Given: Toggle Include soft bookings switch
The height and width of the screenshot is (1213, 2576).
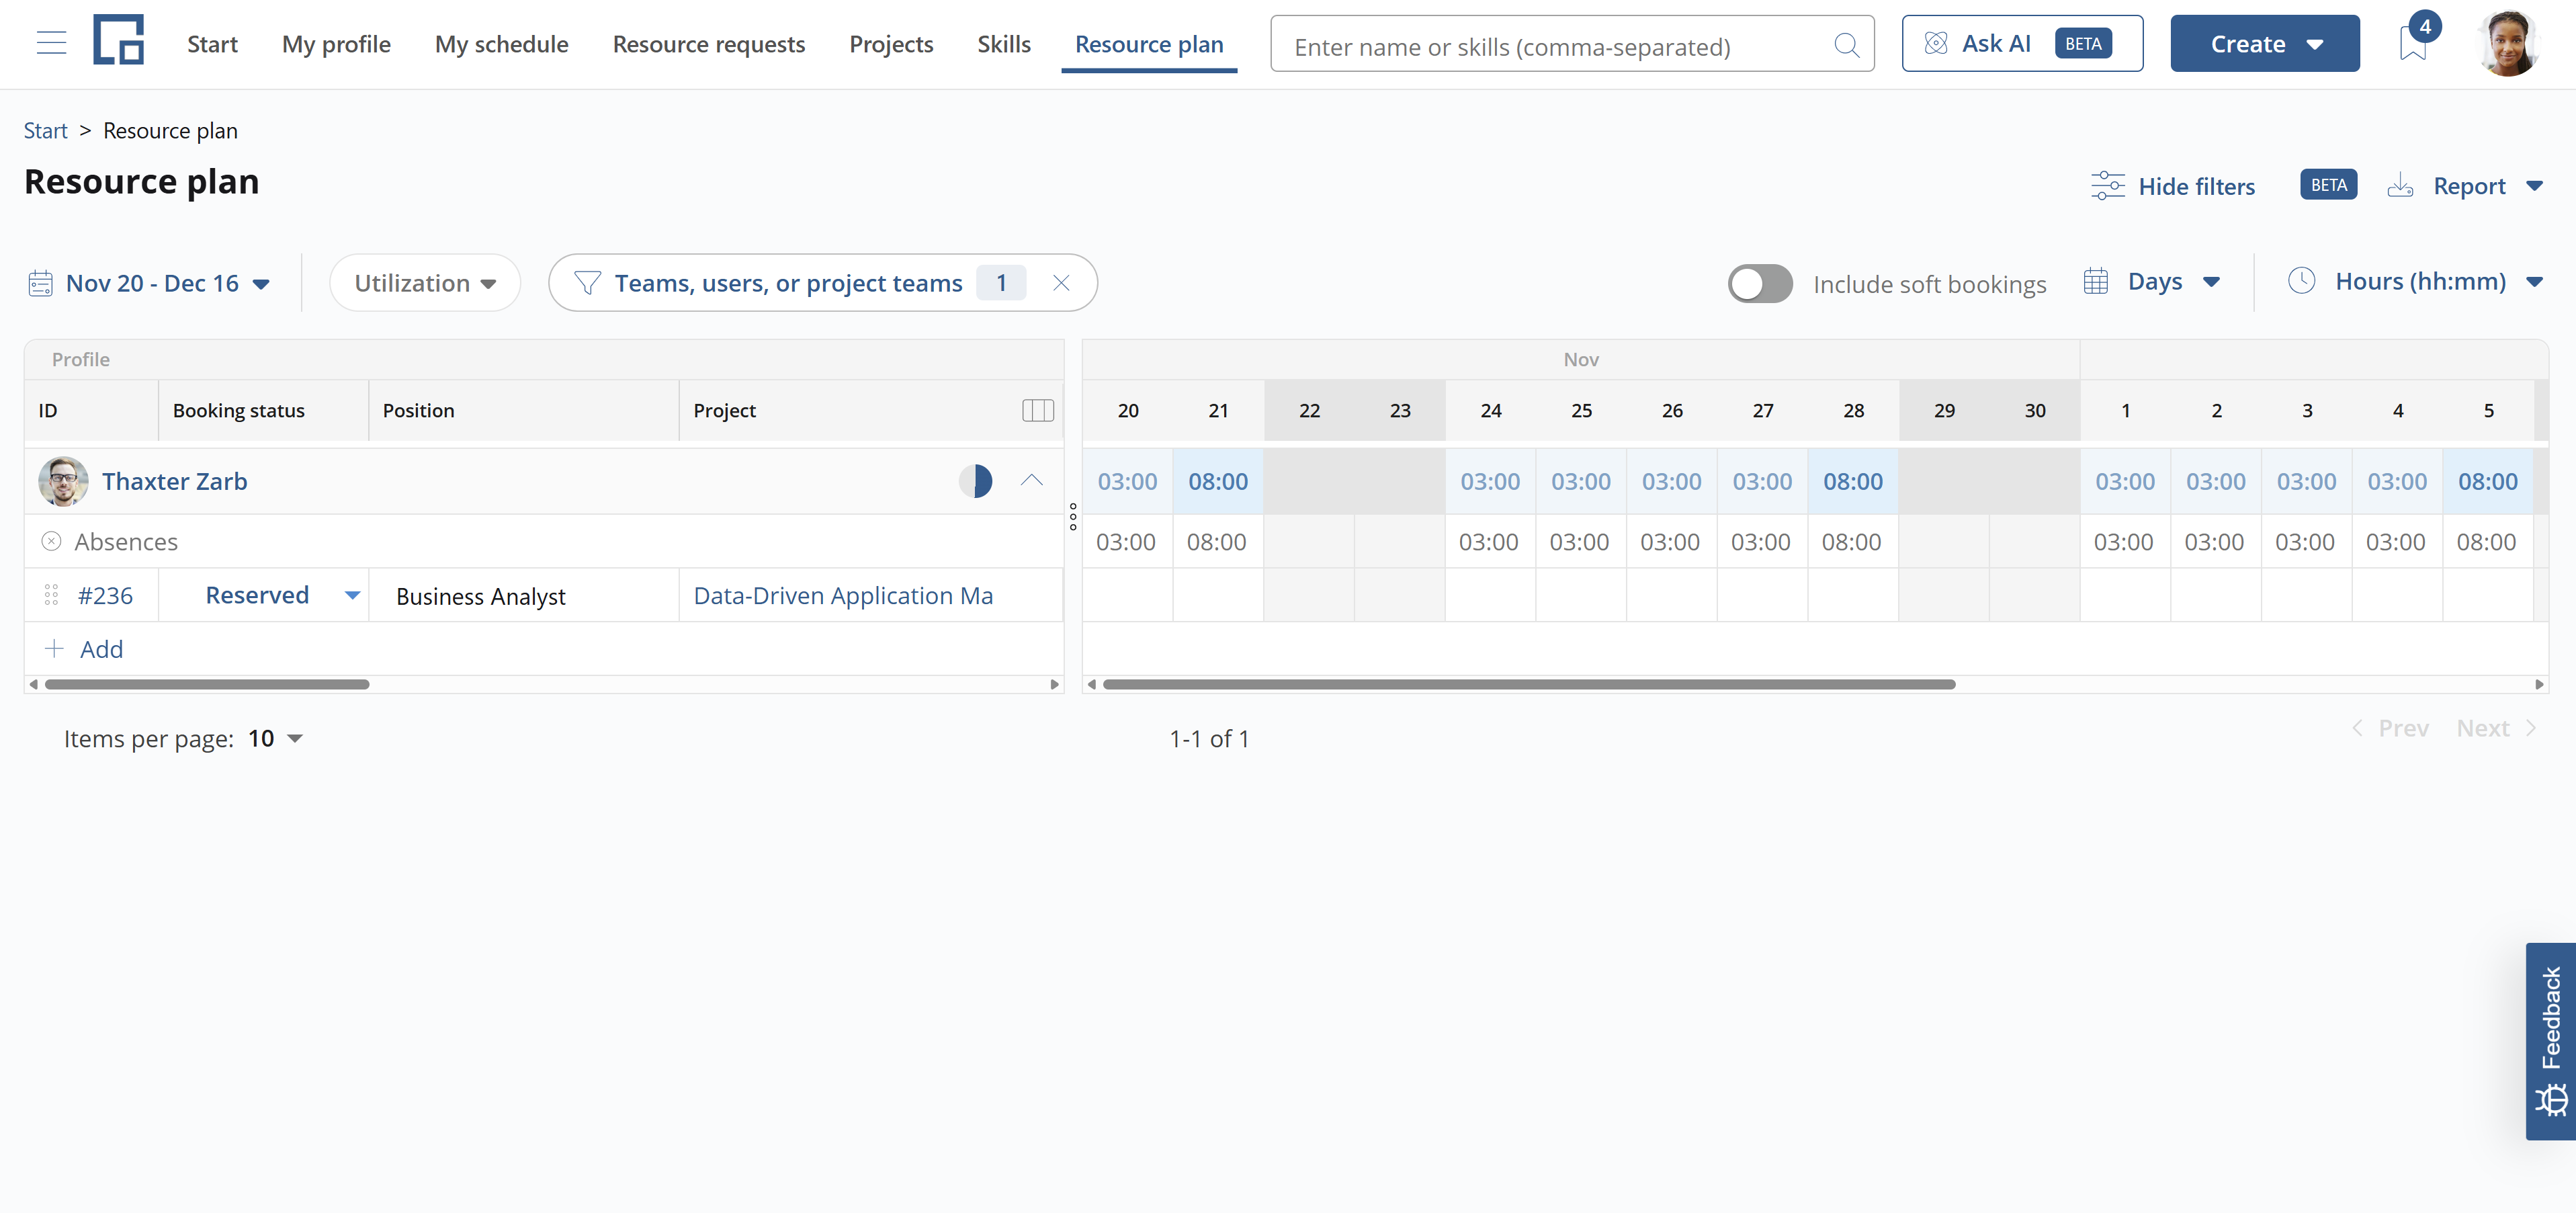Looking at the screenshot, I should point(1760,284).
